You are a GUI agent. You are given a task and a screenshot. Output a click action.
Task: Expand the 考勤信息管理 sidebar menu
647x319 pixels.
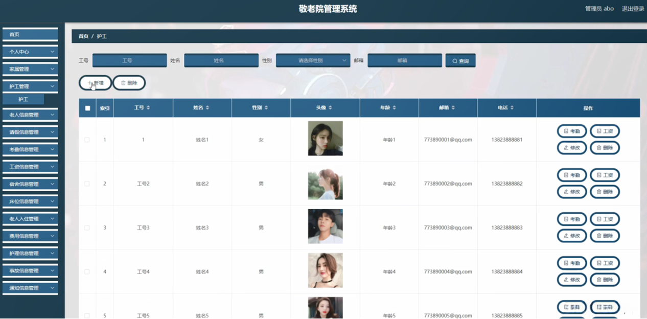point(30,149)
